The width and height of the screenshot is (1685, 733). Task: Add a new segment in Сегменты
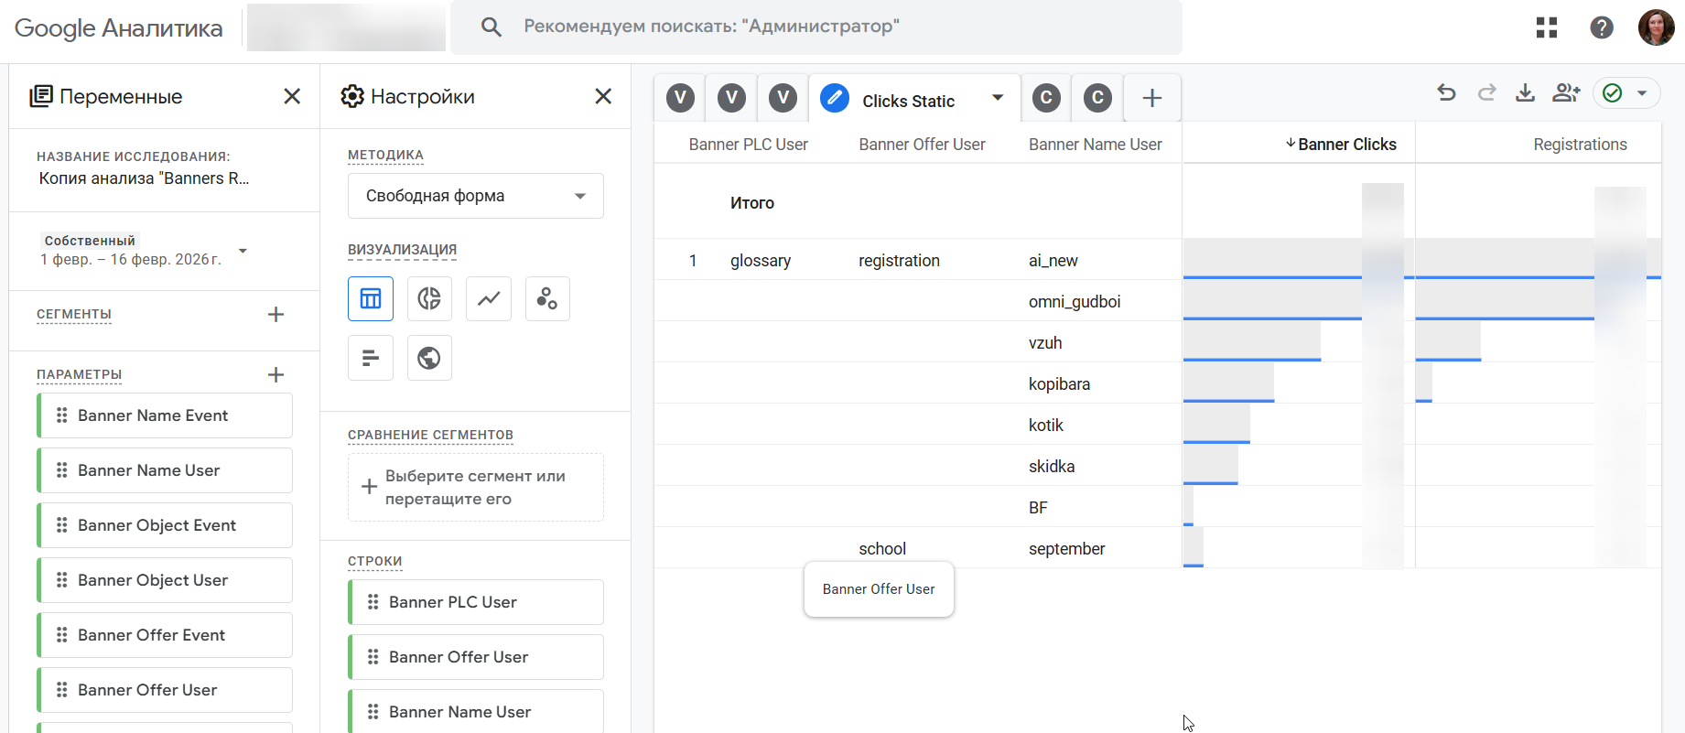tap(275, 315)
